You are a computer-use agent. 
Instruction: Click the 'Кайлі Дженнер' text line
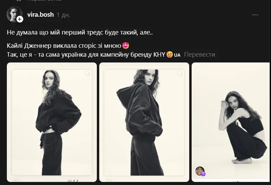click(64, 46)
